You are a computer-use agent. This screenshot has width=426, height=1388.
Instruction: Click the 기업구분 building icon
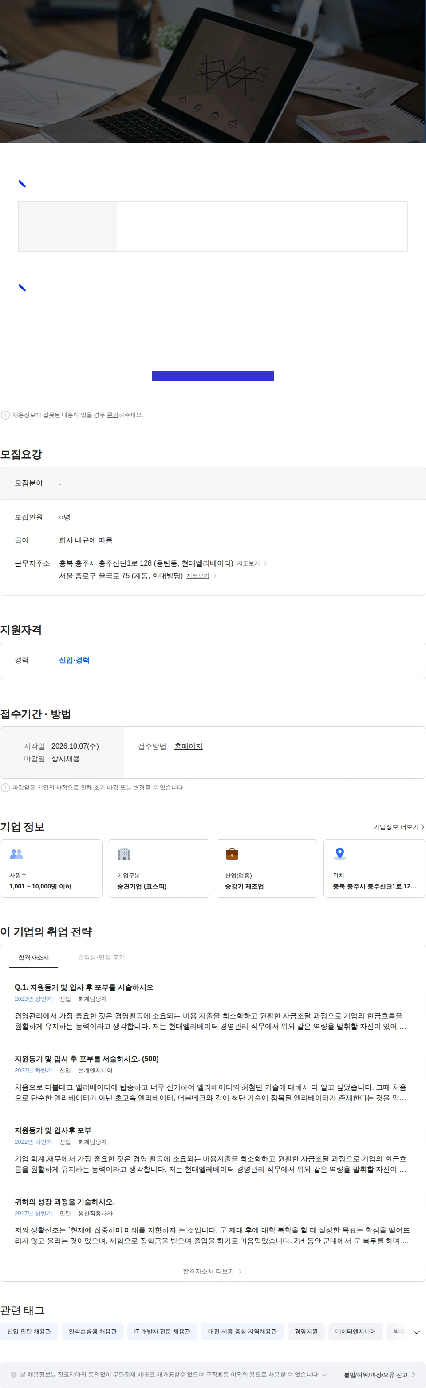tap(124, 853)
